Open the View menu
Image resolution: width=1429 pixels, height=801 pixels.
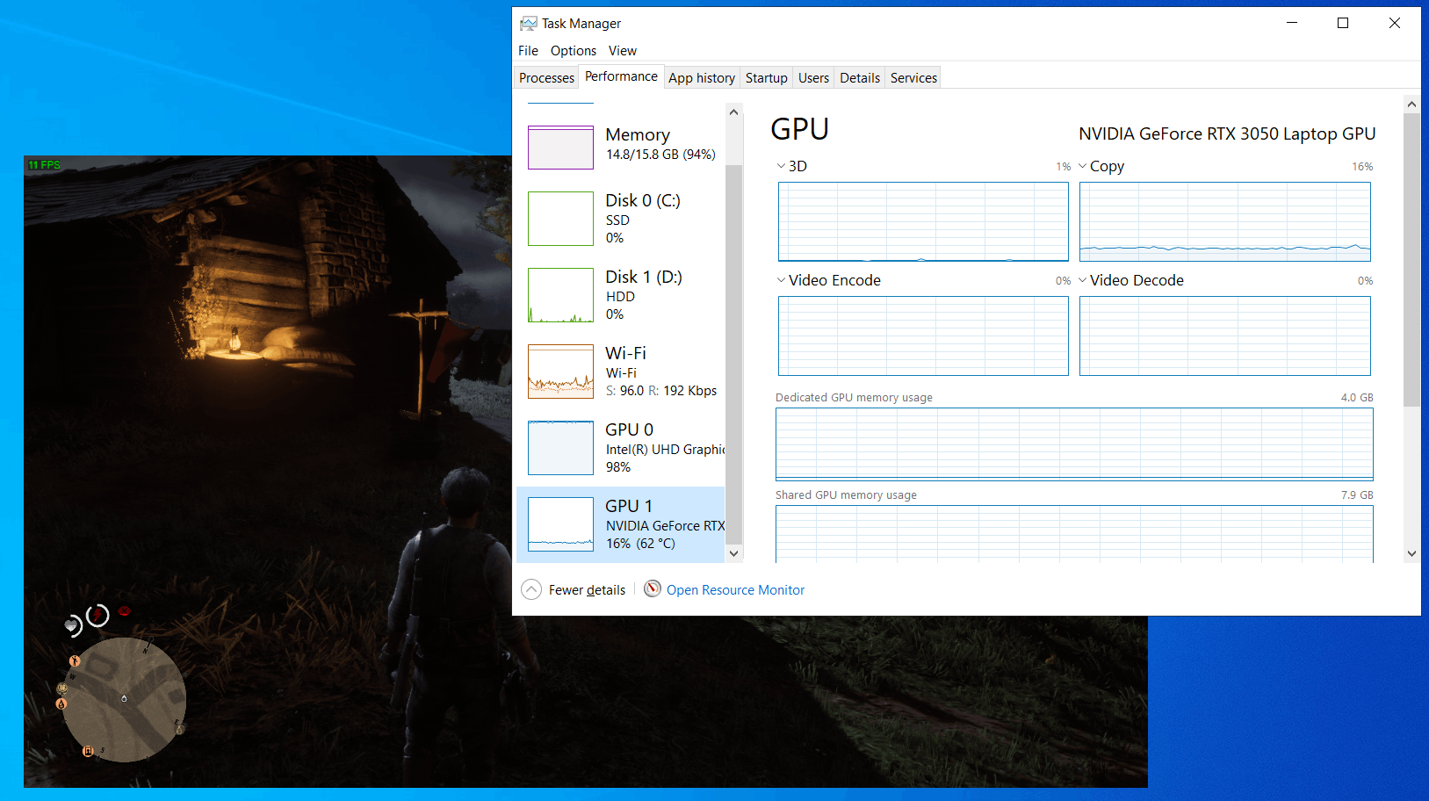(623, 51)
